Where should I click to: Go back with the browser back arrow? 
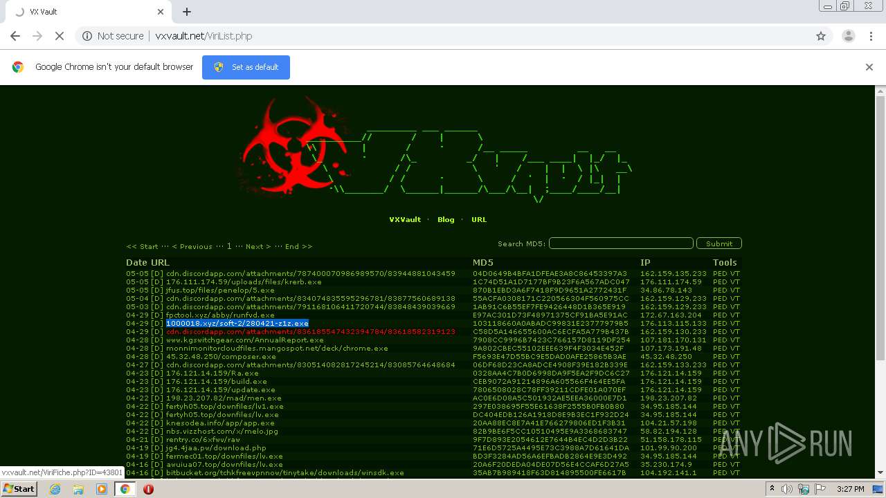(15, 36)
